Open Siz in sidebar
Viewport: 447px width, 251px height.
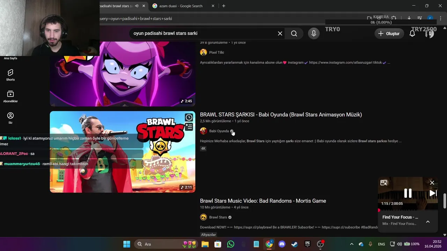tap(10, 118)
